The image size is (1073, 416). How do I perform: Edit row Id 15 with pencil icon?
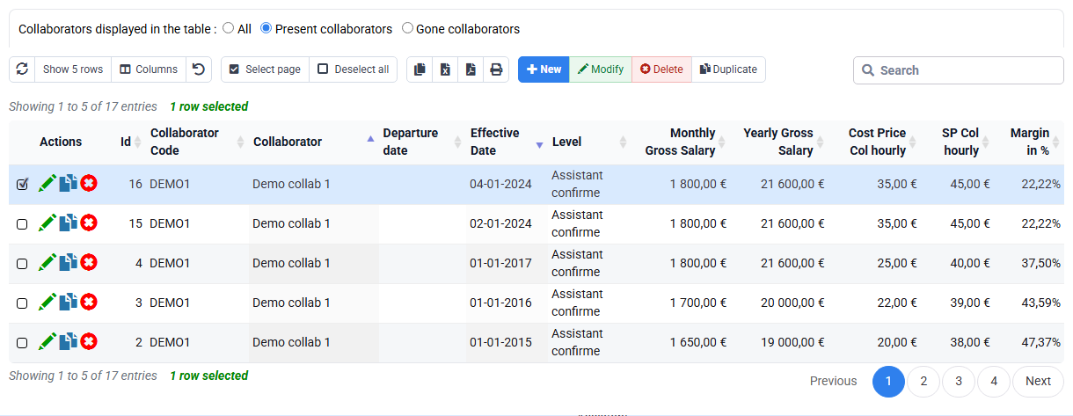pyautogui.click(x=48, y=223)
